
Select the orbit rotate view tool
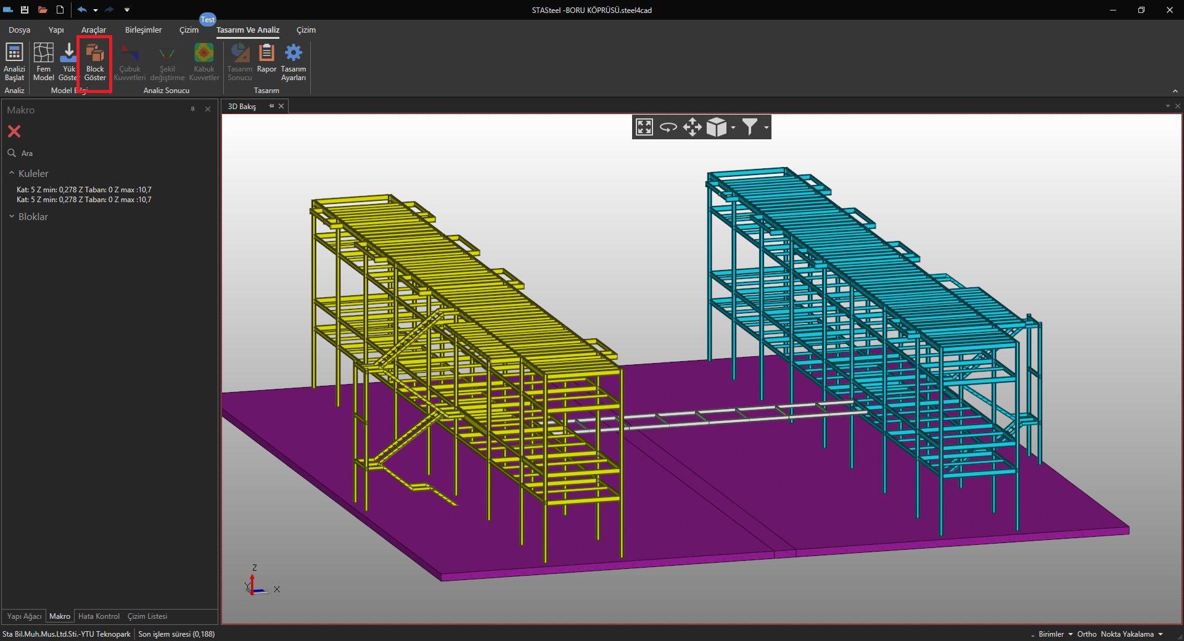point(668,127)
